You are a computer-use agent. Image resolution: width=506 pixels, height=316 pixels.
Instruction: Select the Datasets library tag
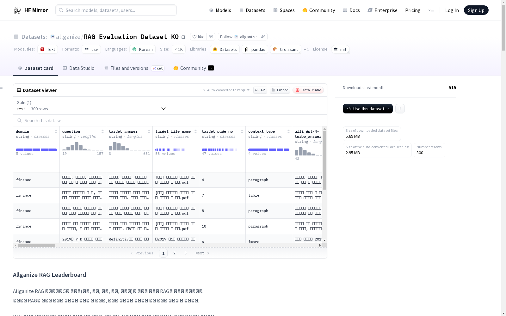pyautogui.click(x=225, y=49)
